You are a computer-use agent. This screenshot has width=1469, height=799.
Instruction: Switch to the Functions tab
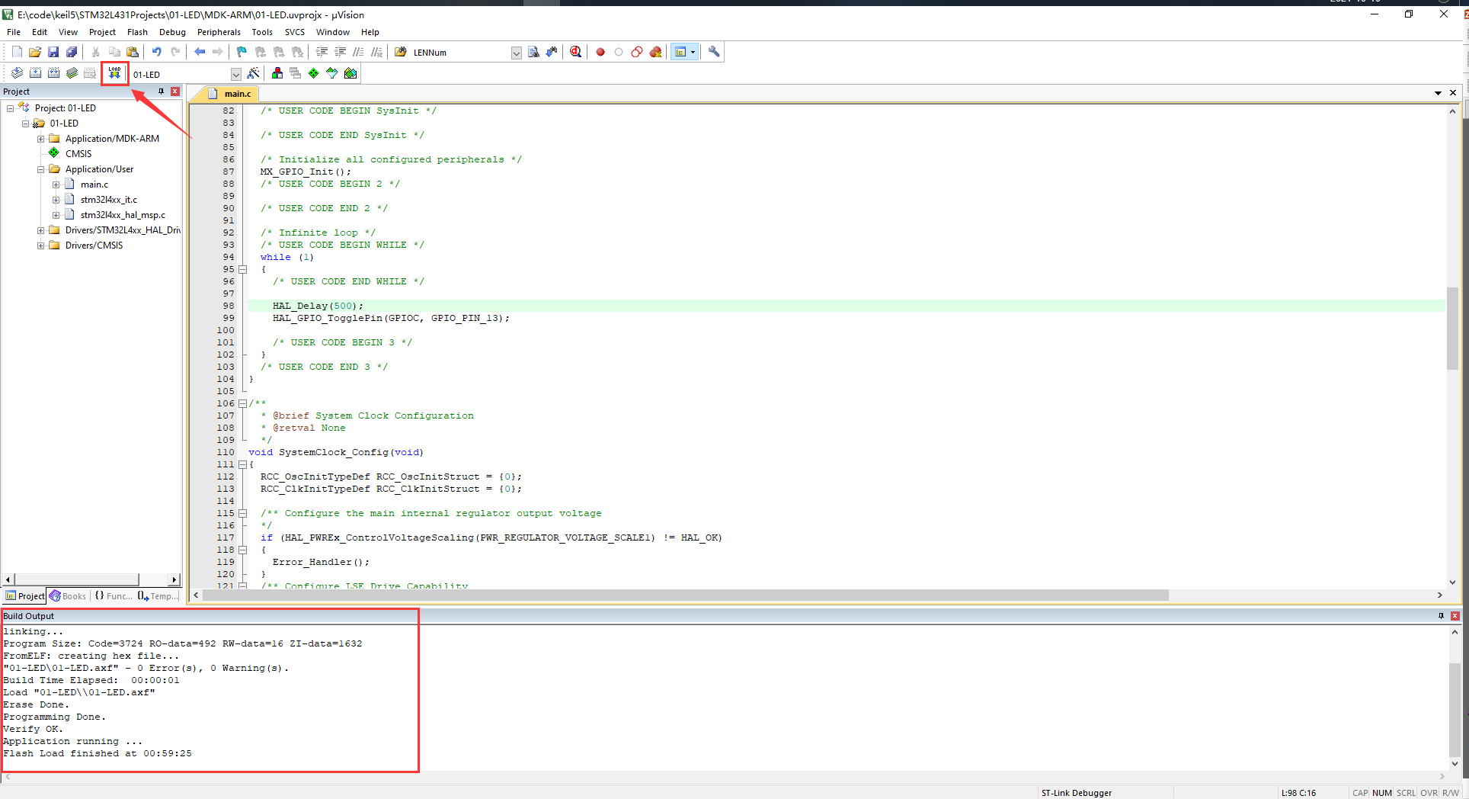(114, 596)
